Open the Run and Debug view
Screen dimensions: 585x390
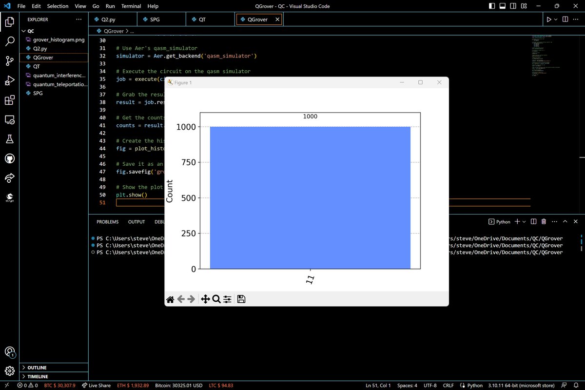pos(9,80)
